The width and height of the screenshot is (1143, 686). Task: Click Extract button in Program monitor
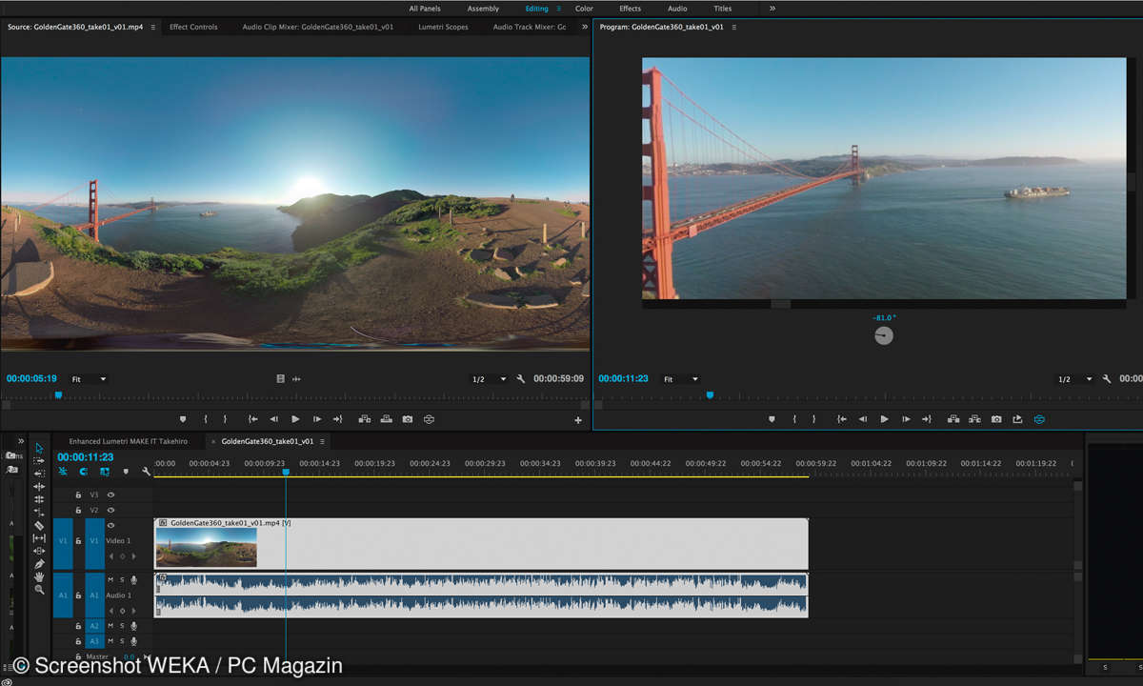[x=974, y=419]
